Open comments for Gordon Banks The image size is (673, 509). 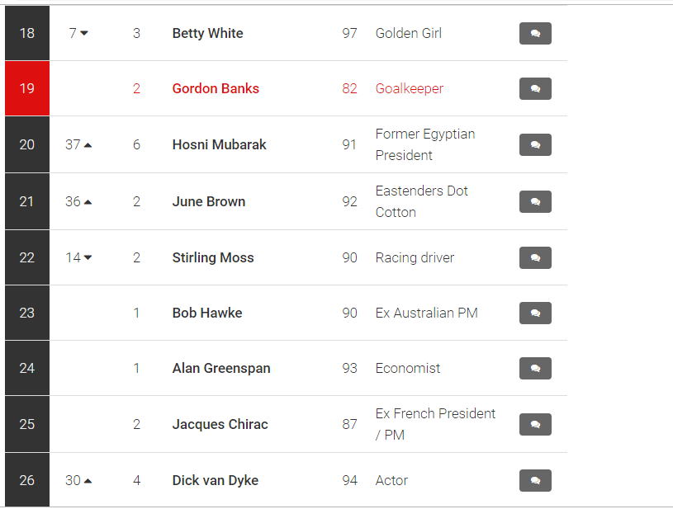coord(535,89)
